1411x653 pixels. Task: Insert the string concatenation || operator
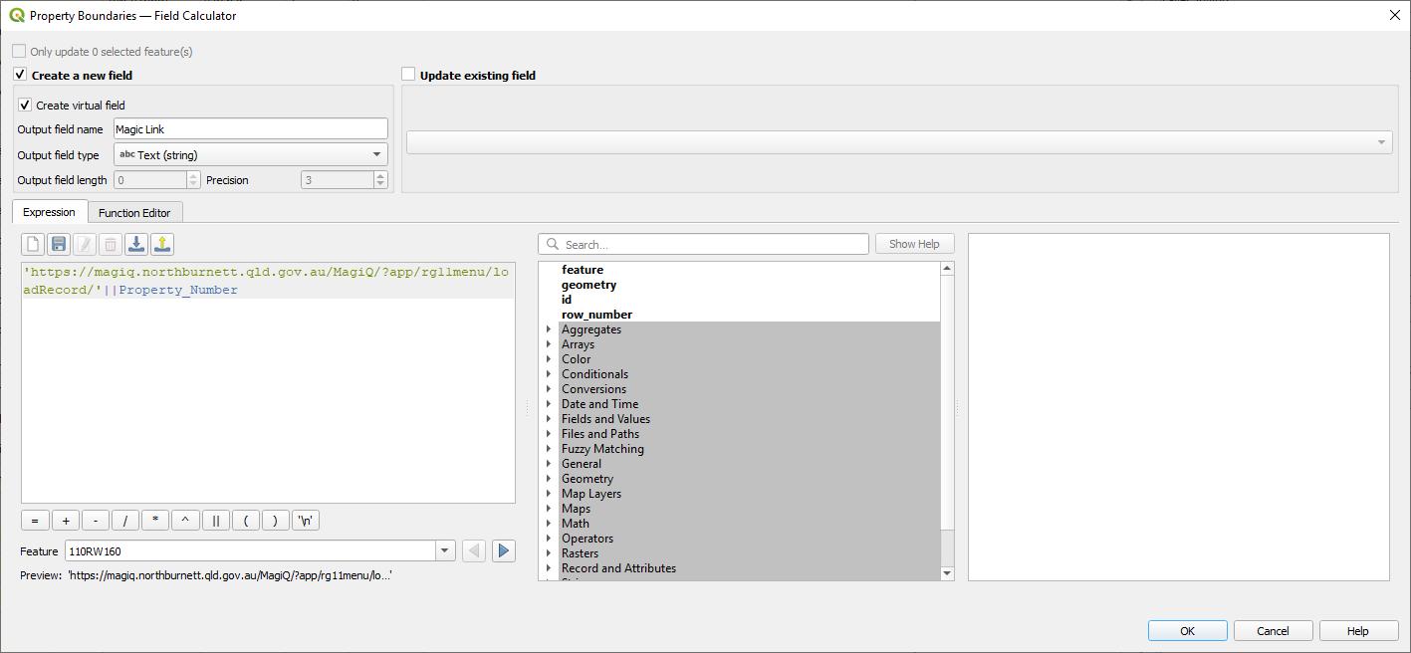(x=215, y=521)
